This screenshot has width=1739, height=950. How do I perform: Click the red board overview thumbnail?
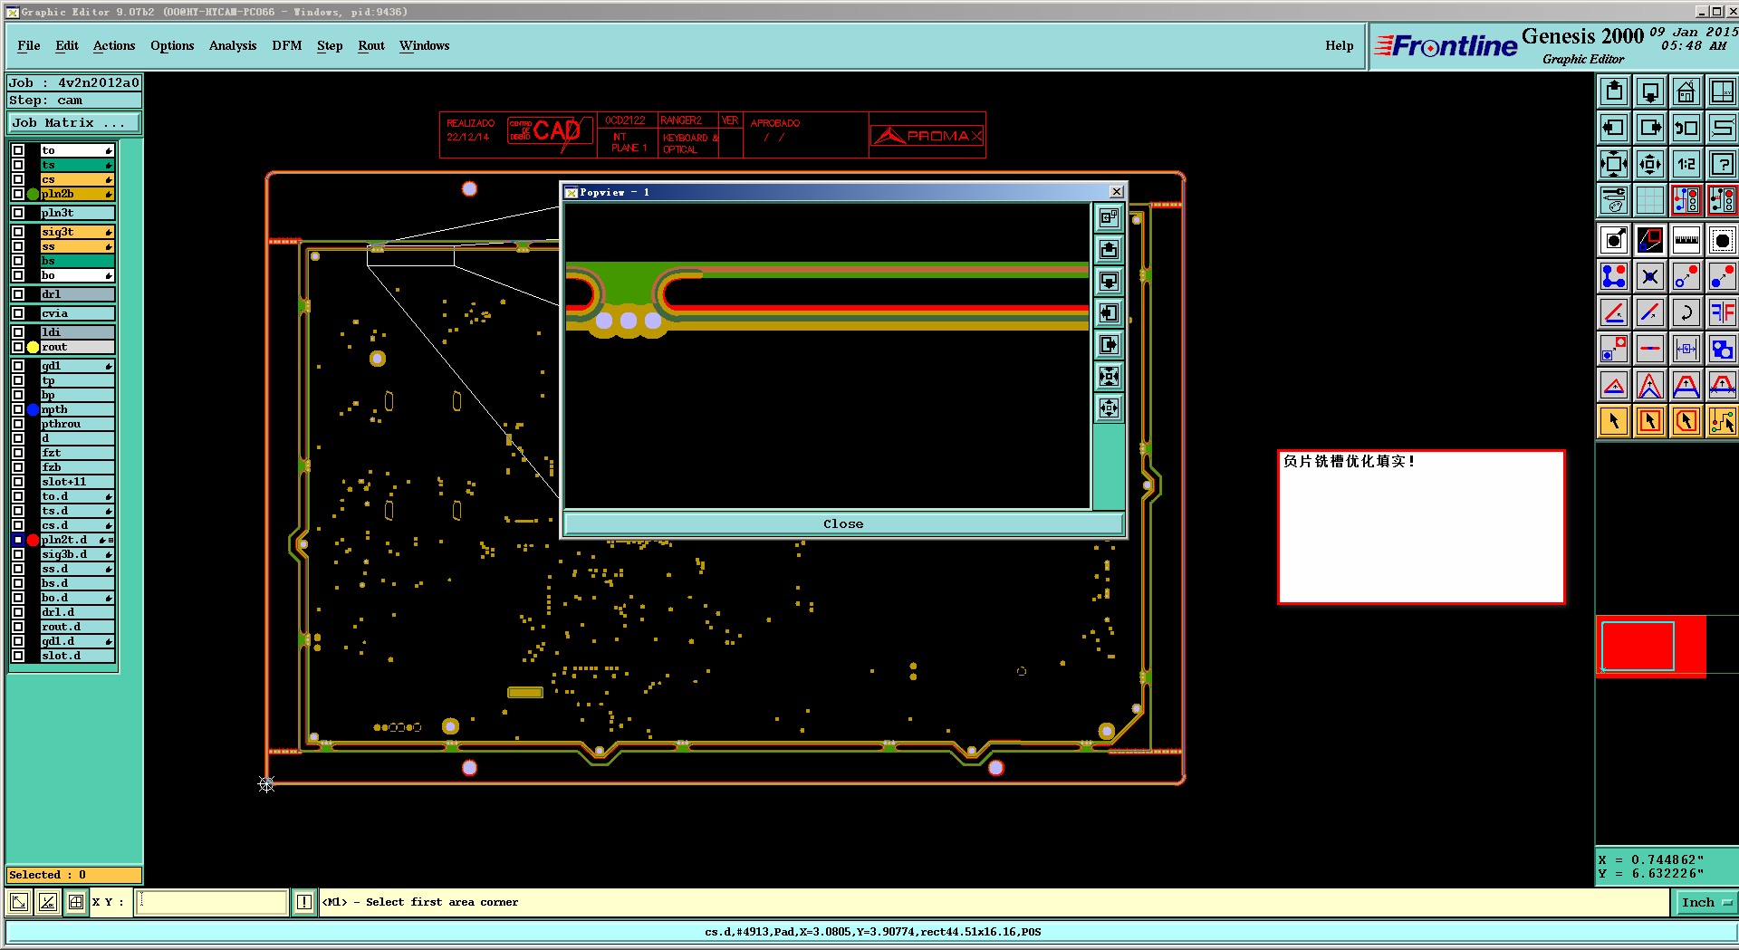pos(1650,646)
